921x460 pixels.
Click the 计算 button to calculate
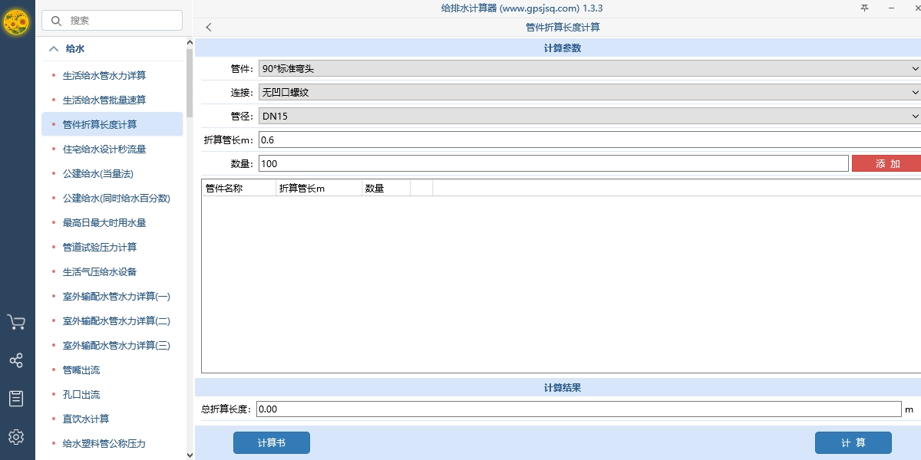click(853, 442)
